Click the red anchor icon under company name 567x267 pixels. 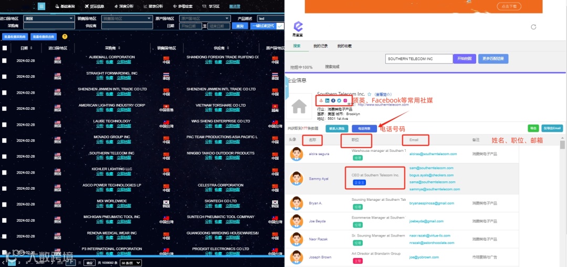(x=320, y=100)
